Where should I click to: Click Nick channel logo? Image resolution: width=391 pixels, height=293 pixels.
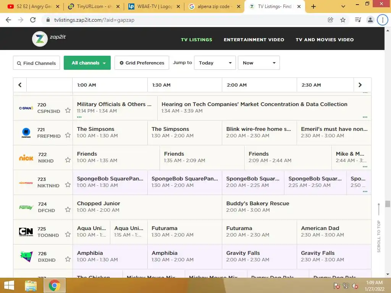tap(26, 158)
